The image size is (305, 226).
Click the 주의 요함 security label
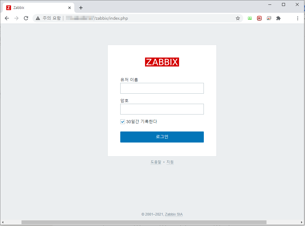(x=52, y=18)
